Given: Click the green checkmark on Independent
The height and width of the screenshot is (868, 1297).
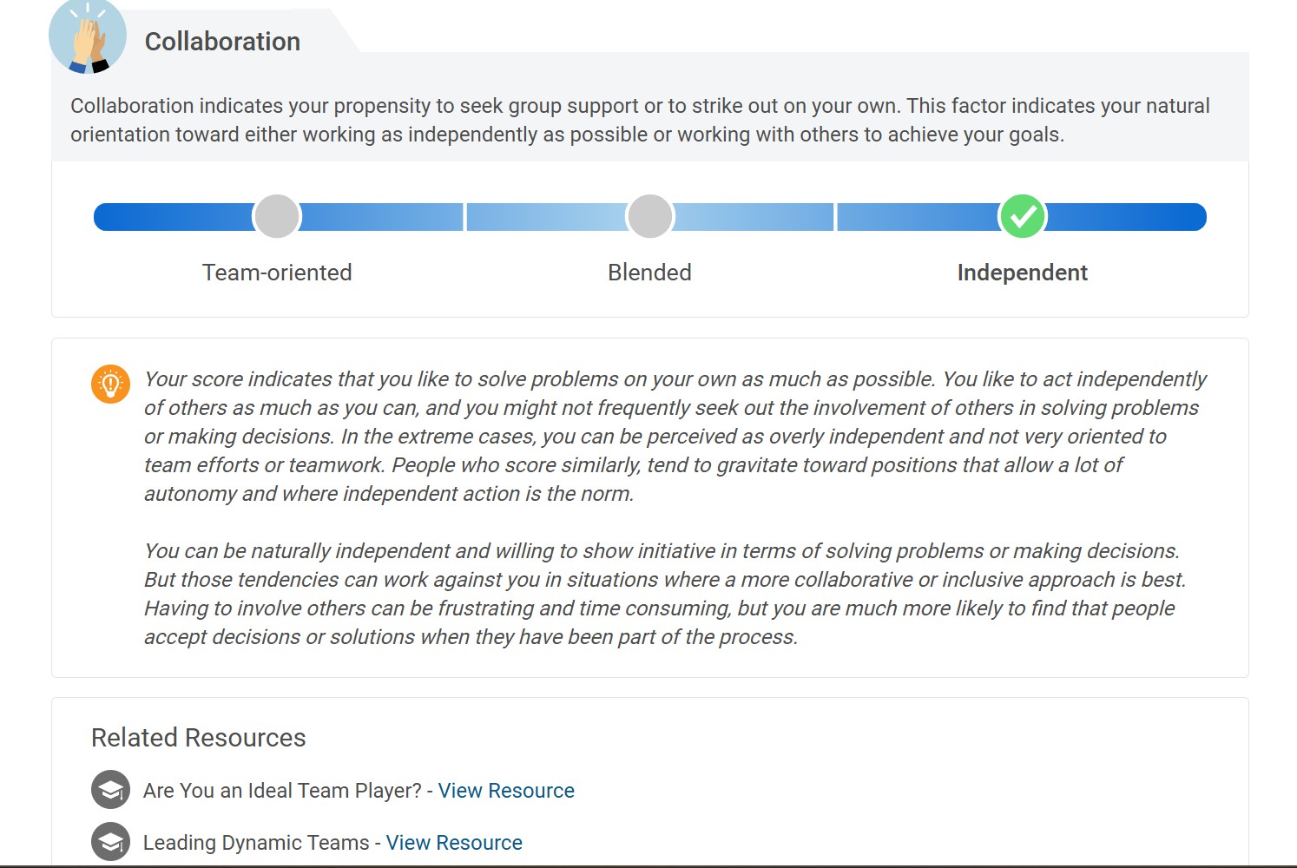Looking at the screenshot, I should (x=1023, y=216).
